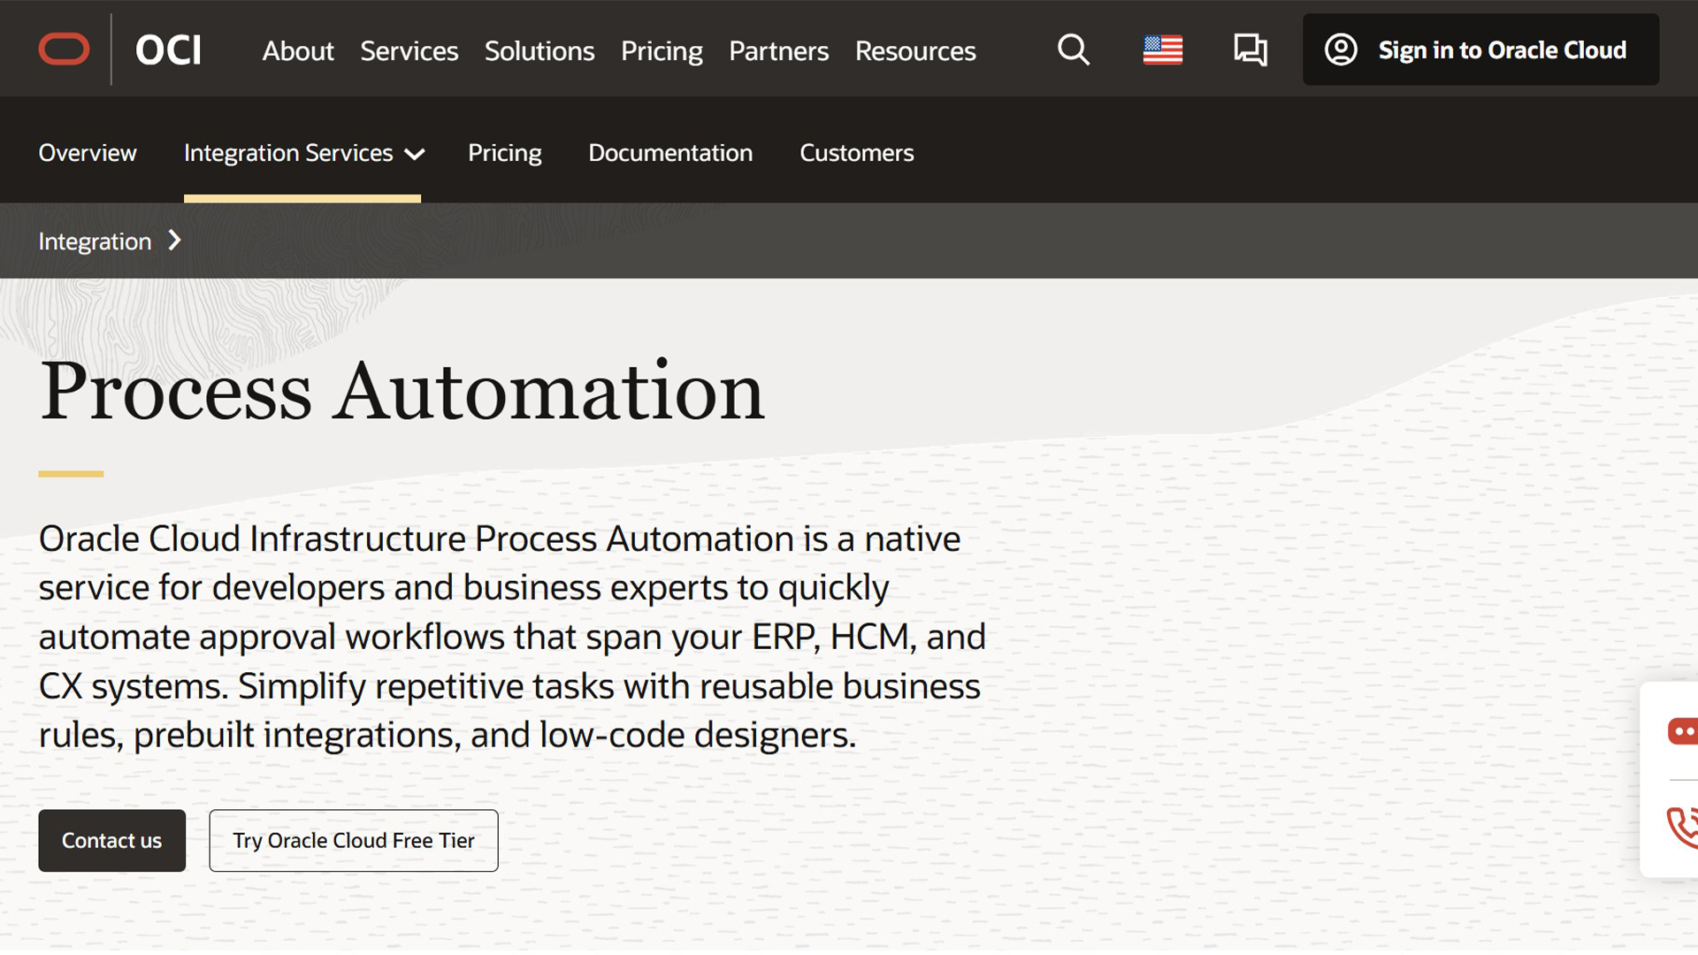
Task: Open the About menu
Action: tap(298, 50)
